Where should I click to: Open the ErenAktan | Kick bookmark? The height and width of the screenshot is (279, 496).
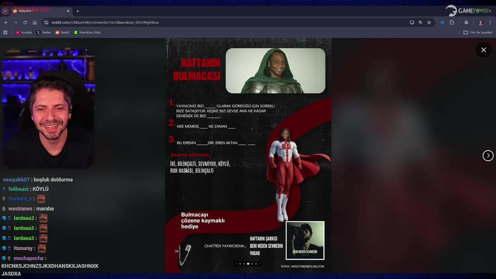click(87, 33)
